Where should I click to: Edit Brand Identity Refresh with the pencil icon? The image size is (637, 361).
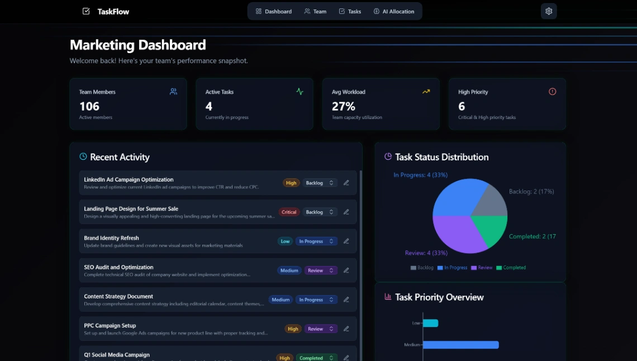tap(346, 241)
